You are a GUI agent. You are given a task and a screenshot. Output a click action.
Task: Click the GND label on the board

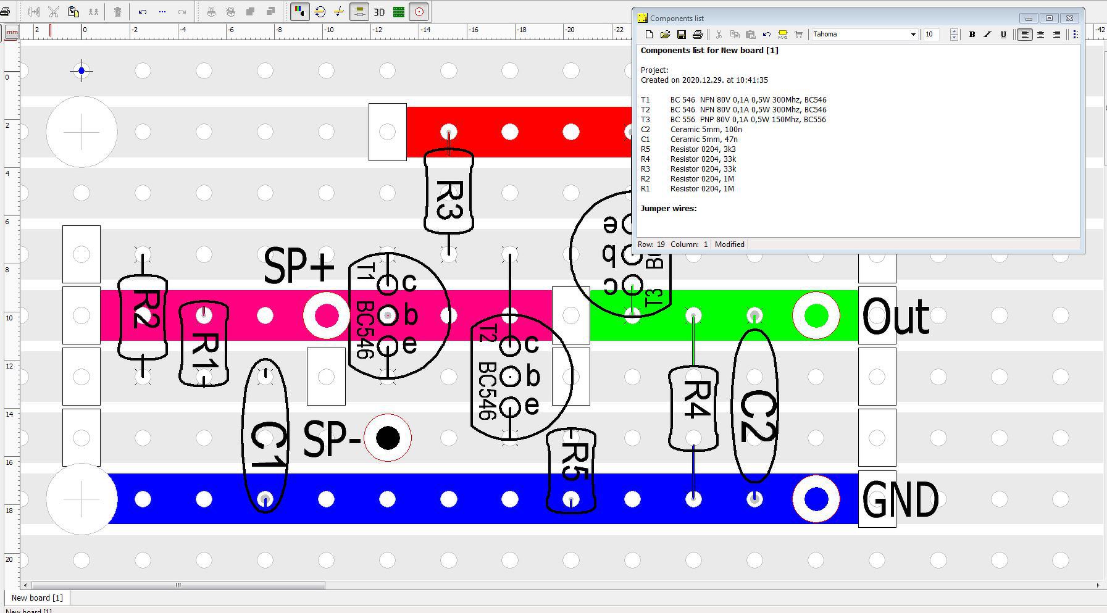900,499
